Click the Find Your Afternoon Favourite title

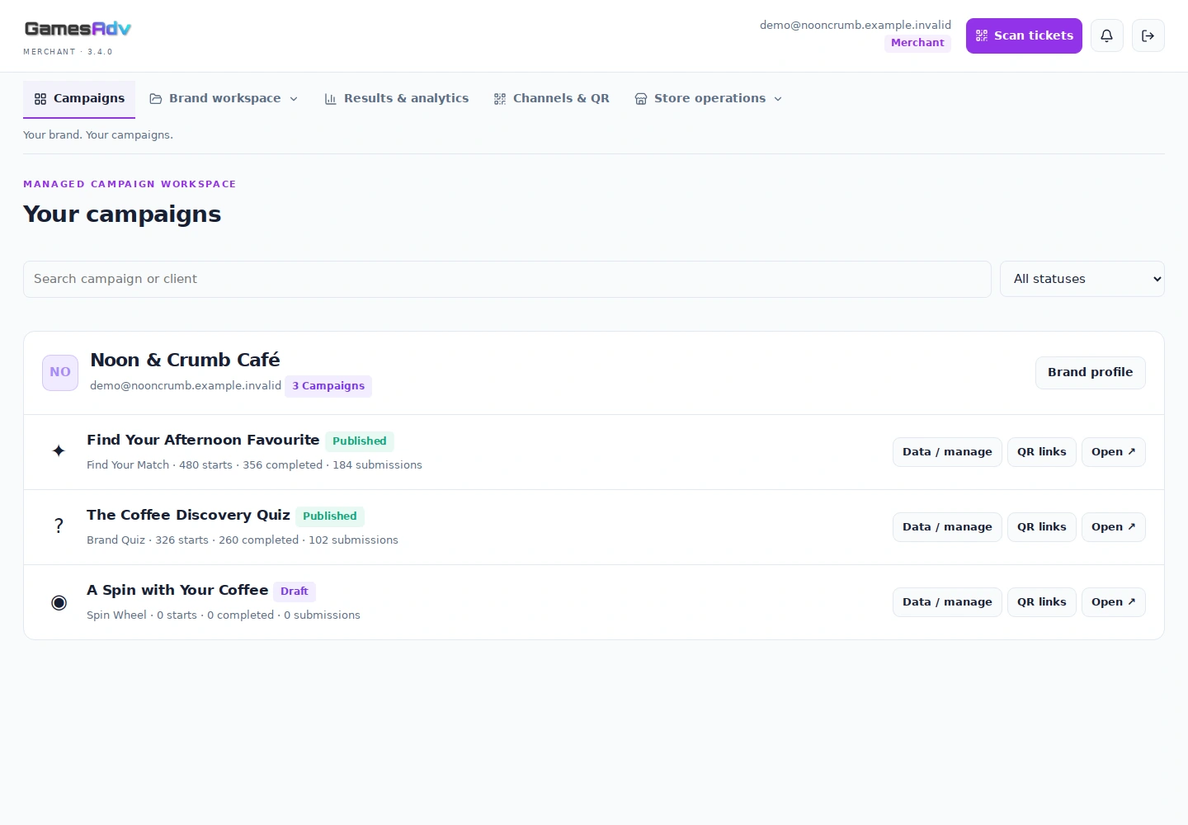point(203,440)
